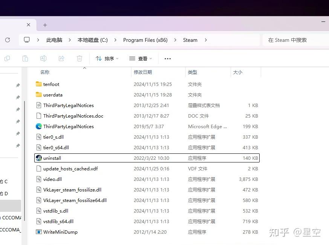Open the 排序 sort dropdown

(107, 58)
